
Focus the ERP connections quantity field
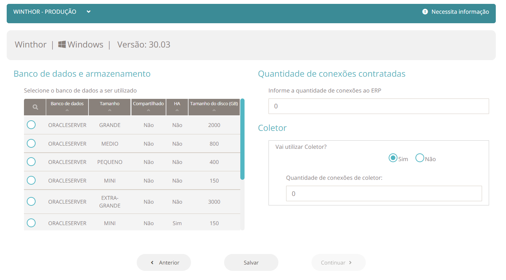379,106
